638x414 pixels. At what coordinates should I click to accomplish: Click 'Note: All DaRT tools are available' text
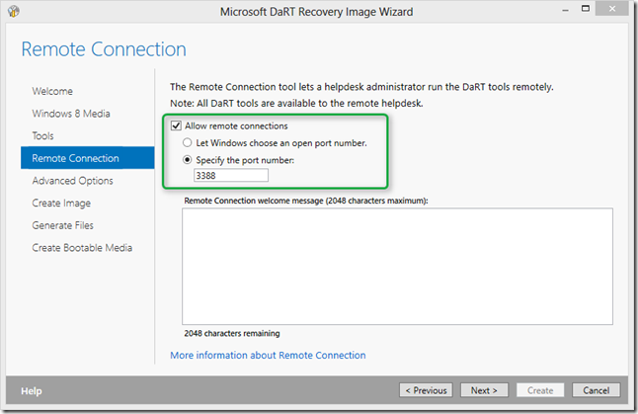[296, 104]
